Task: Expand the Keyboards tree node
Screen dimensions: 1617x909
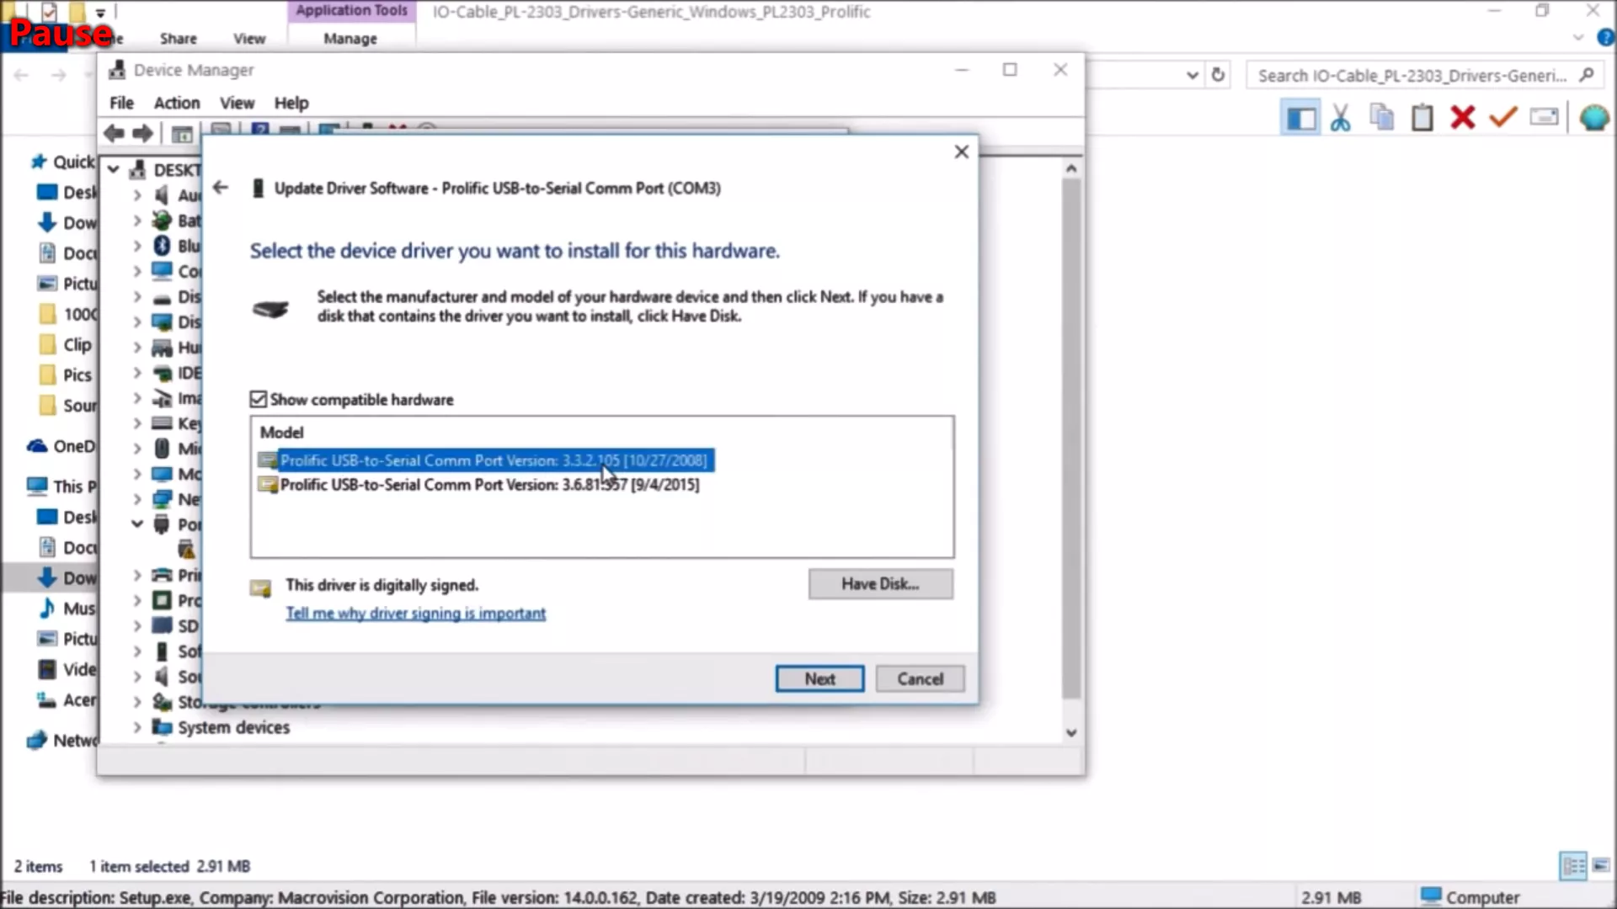Action: coord(136,423)
